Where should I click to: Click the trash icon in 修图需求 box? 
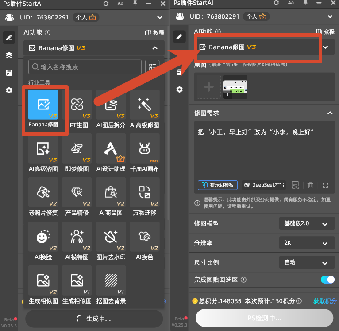310,185
